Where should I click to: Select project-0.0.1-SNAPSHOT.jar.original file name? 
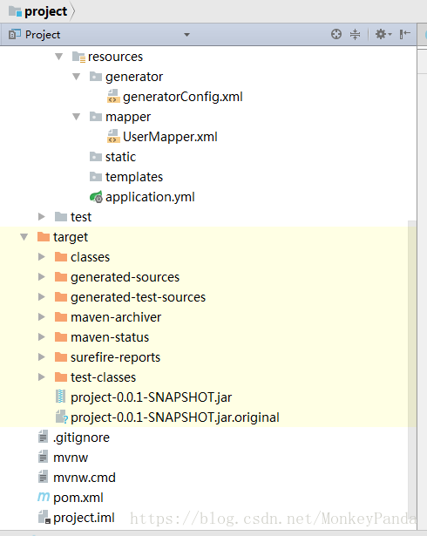pos(175,417)
